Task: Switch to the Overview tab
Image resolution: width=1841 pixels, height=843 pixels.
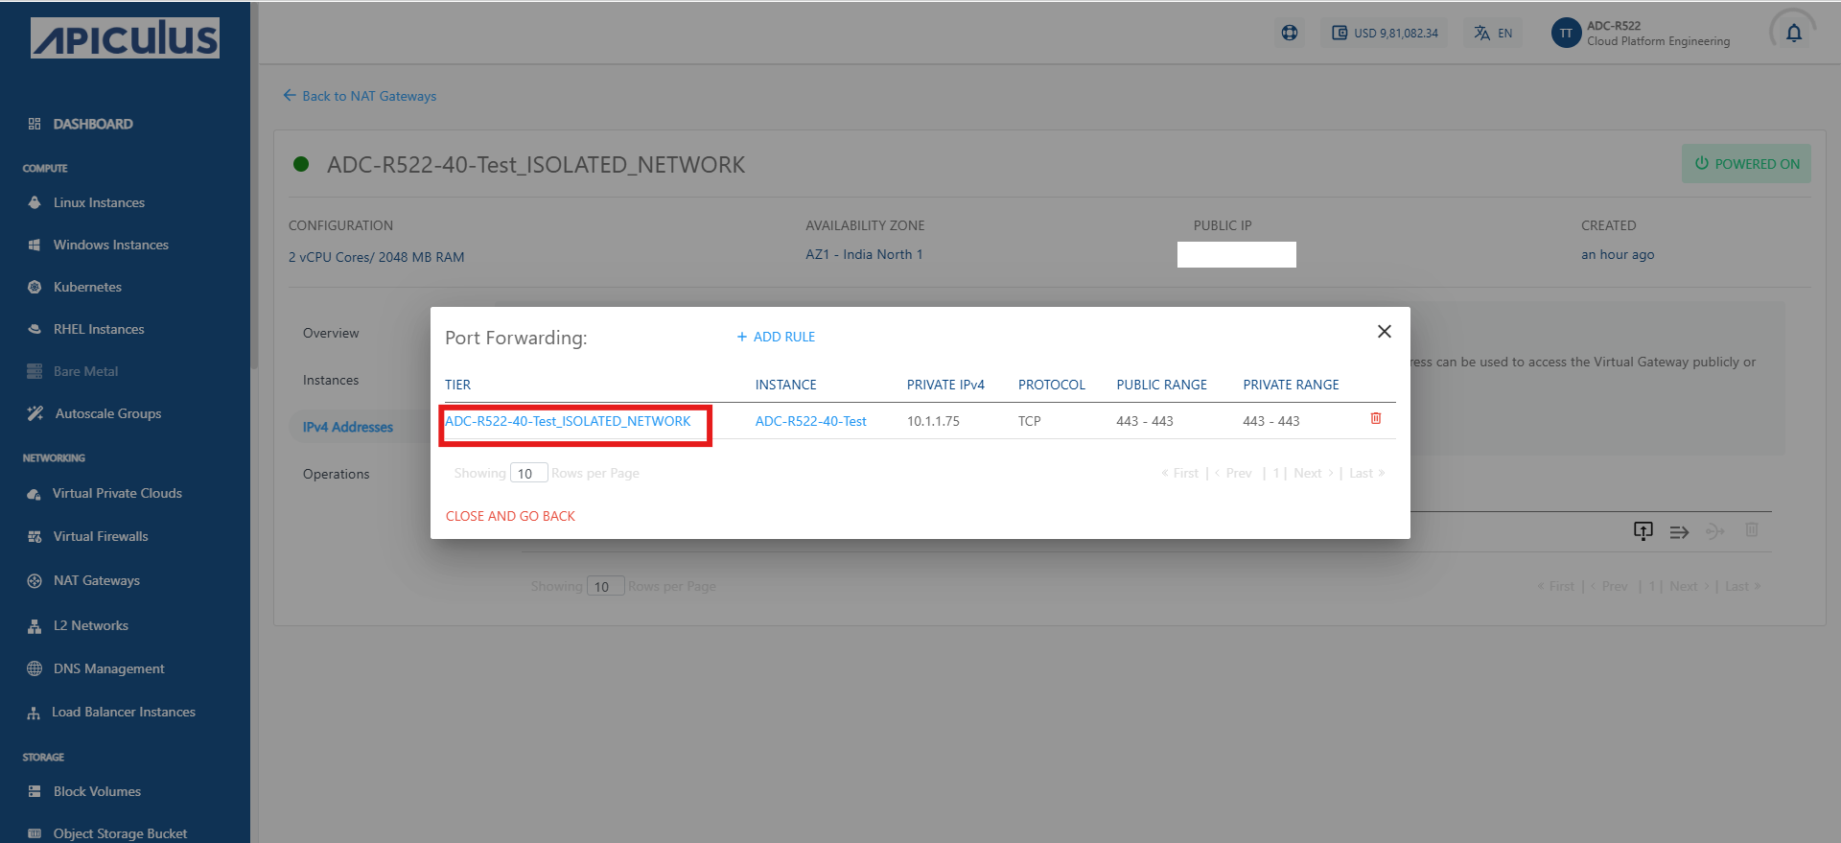Action: click(331, 334)
